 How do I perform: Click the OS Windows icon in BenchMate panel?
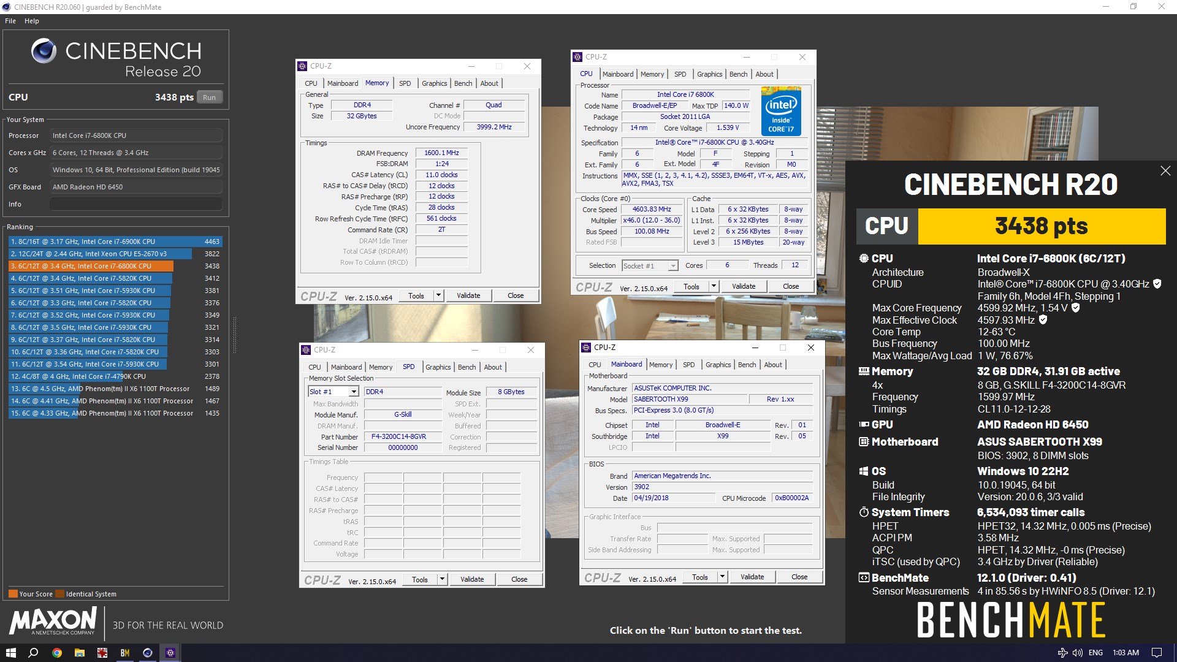(x=864, y=471)
